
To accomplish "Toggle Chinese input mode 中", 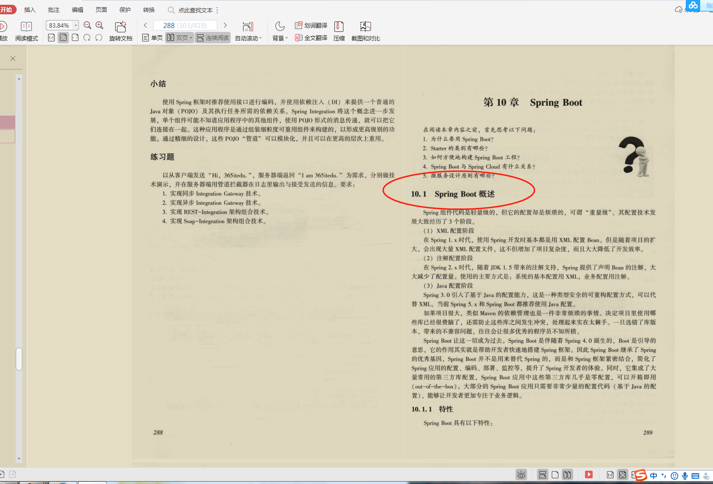I will click(654, 475).
